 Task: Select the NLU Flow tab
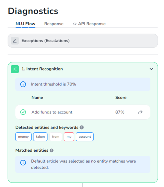25,24
